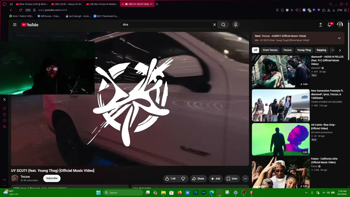Mute the UY SCUTI tab audio icon
This screenshot has height=197, width=350.
[126, 4]
